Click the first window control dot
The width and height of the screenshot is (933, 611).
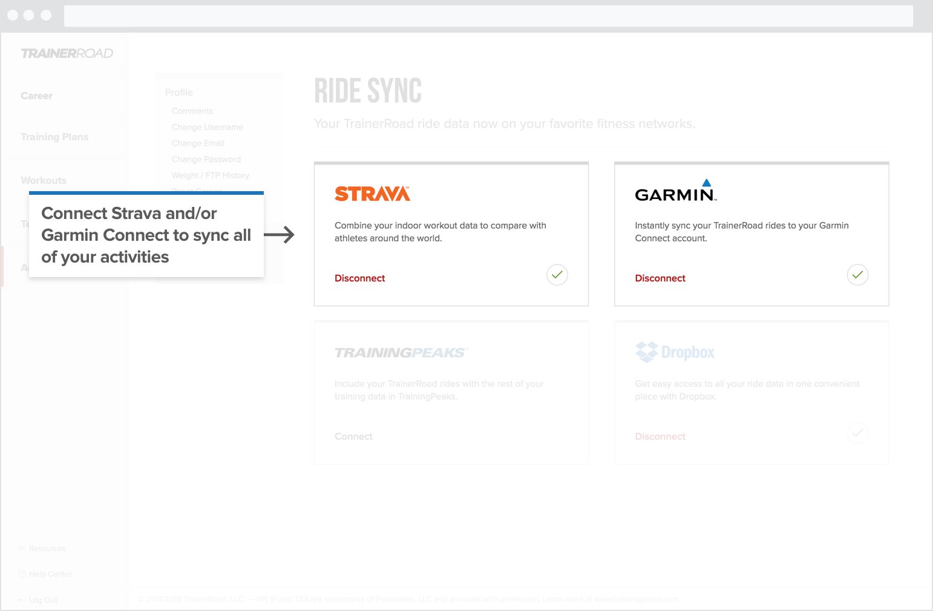point(13,15)
